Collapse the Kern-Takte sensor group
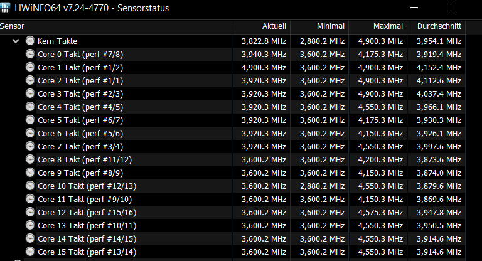 point(16,41)
